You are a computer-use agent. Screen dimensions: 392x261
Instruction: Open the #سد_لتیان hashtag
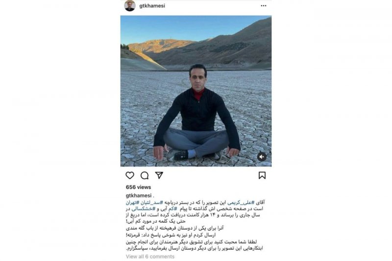pyautogui.click(x=151, y=202)
